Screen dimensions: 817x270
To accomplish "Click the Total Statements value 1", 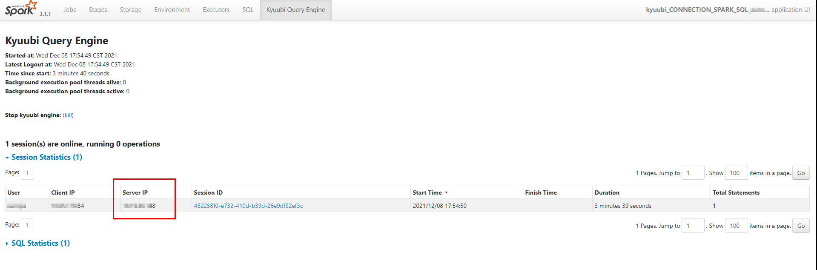I will point(714,206).
